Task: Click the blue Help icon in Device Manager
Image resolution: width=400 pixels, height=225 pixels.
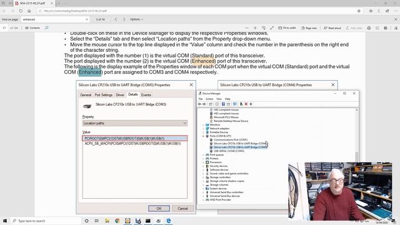Action: [223, 104]
